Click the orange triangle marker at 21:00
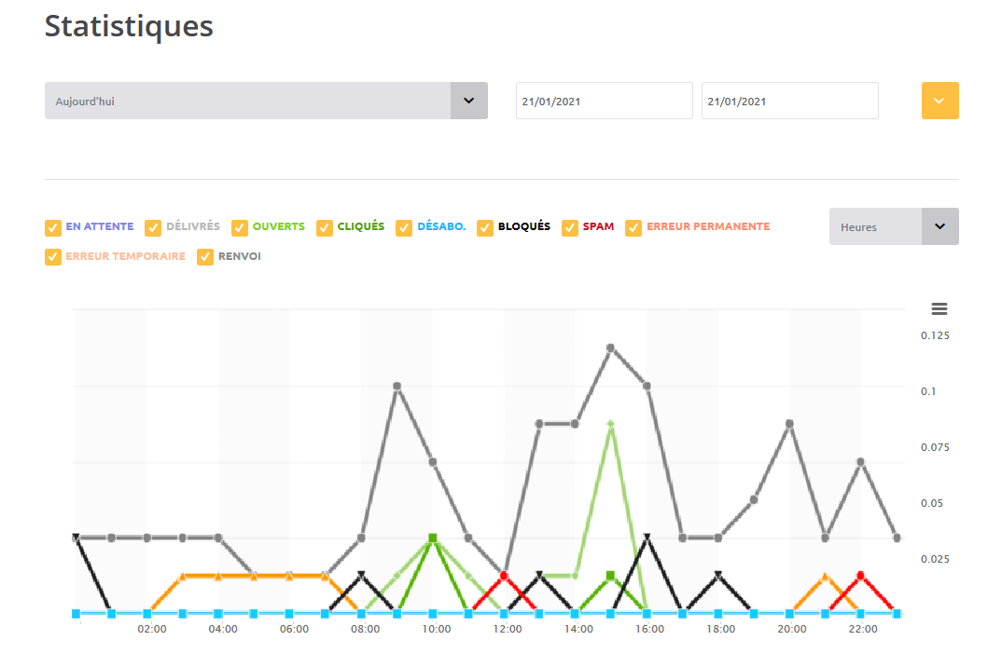Screen dimensions: 988x654 [x=825, y=578]
